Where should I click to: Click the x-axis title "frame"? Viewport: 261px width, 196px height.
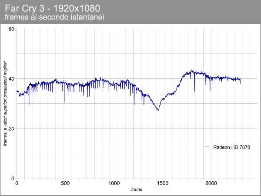[x=137, y=189]
